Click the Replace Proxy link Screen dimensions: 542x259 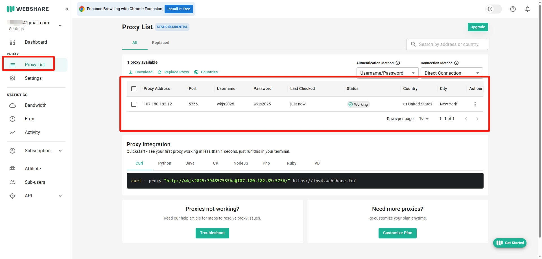(173, 72)
